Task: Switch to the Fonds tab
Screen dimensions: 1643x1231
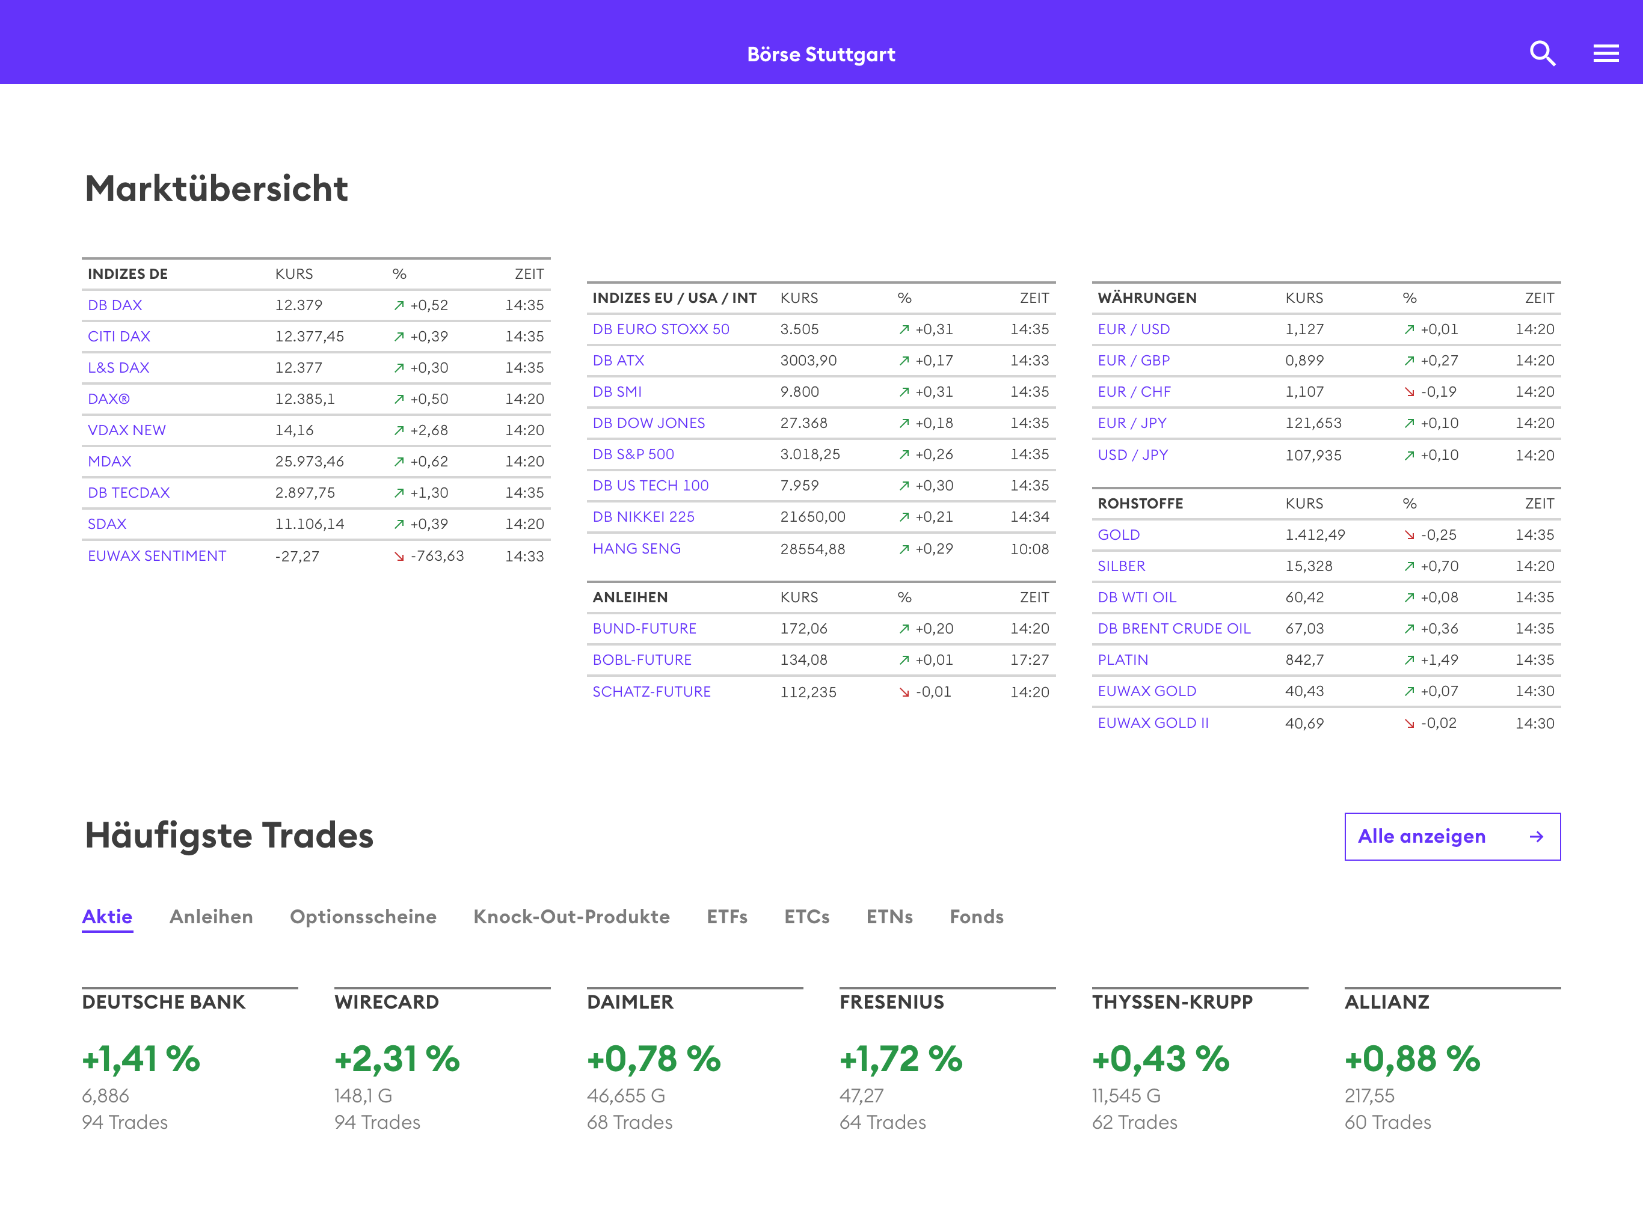Action: tap(976, 917)
